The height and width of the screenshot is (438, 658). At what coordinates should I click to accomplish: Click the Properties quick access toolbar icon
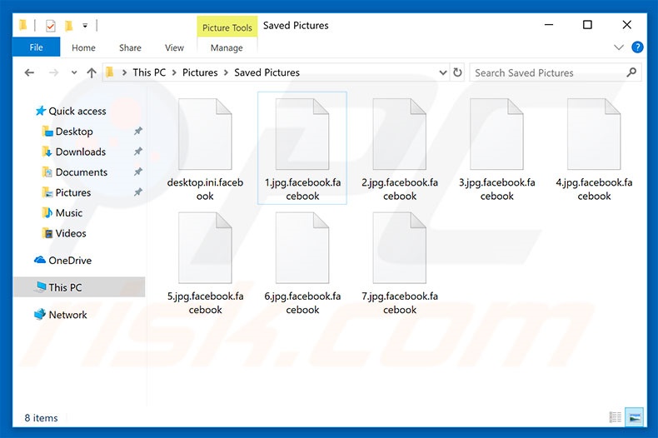click(50, 26)
